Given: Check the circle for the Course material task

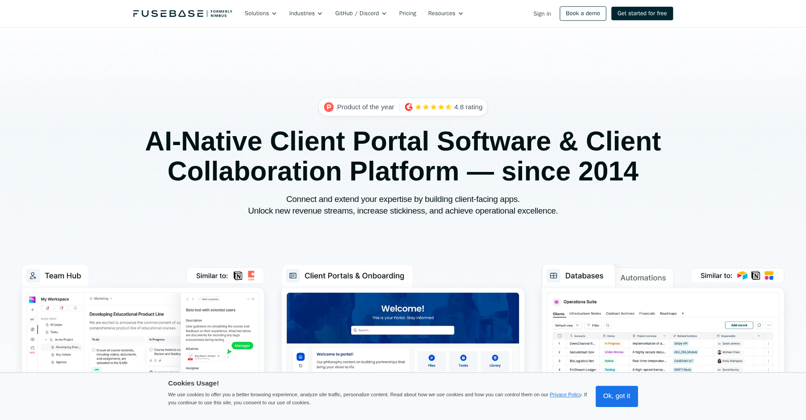Looking at the screenshot, I should click(151, 350).
